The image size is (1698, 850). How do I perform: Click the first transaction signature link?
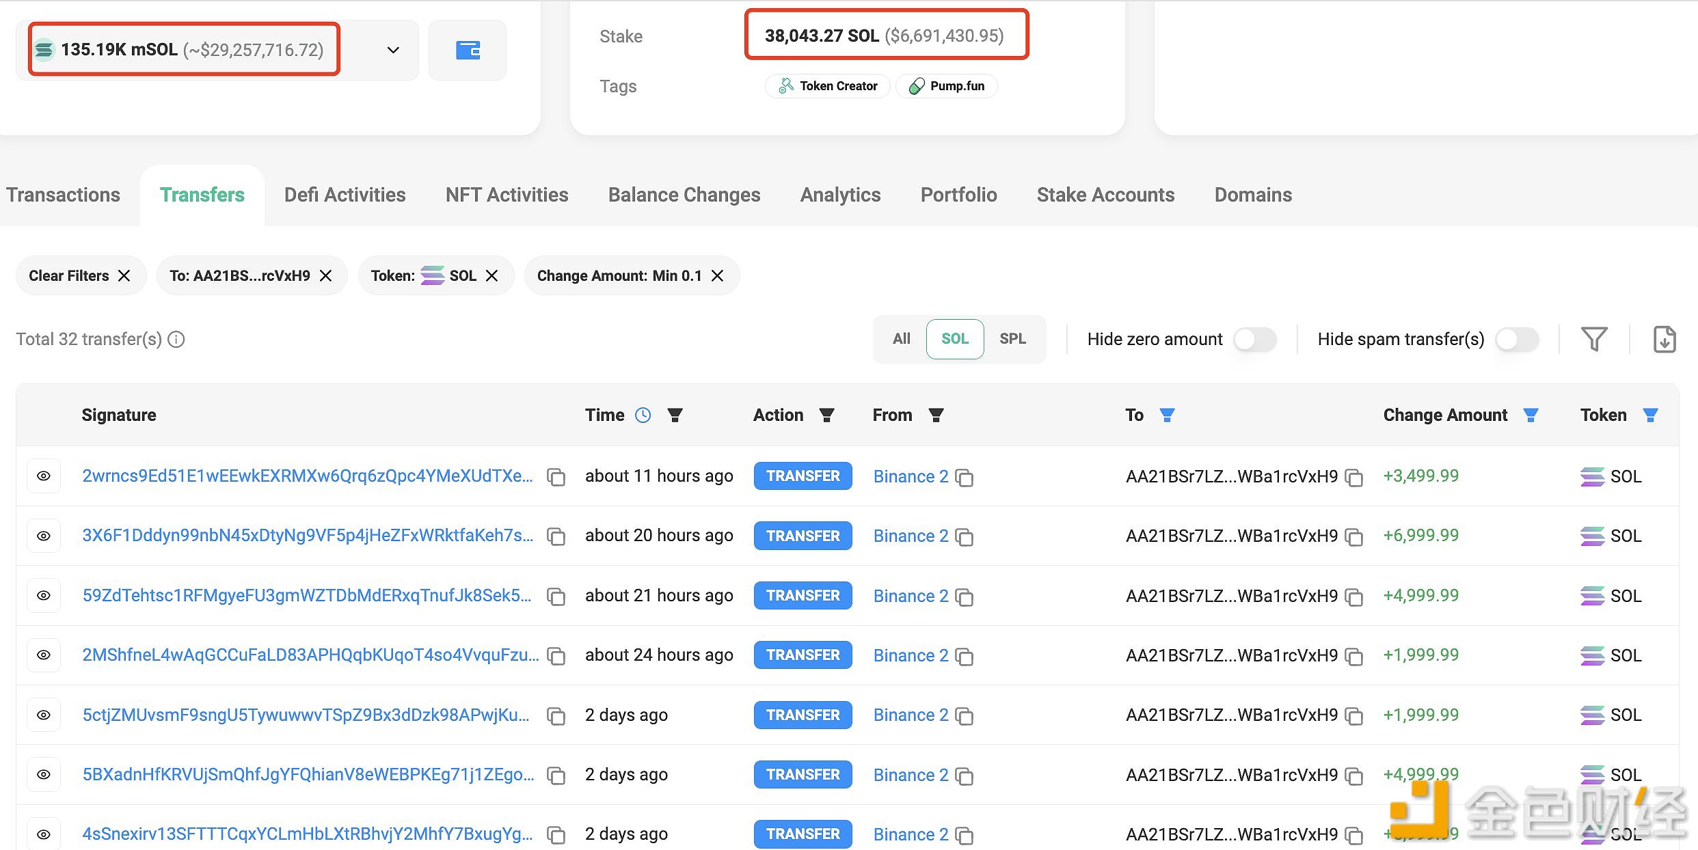point(307,475)
